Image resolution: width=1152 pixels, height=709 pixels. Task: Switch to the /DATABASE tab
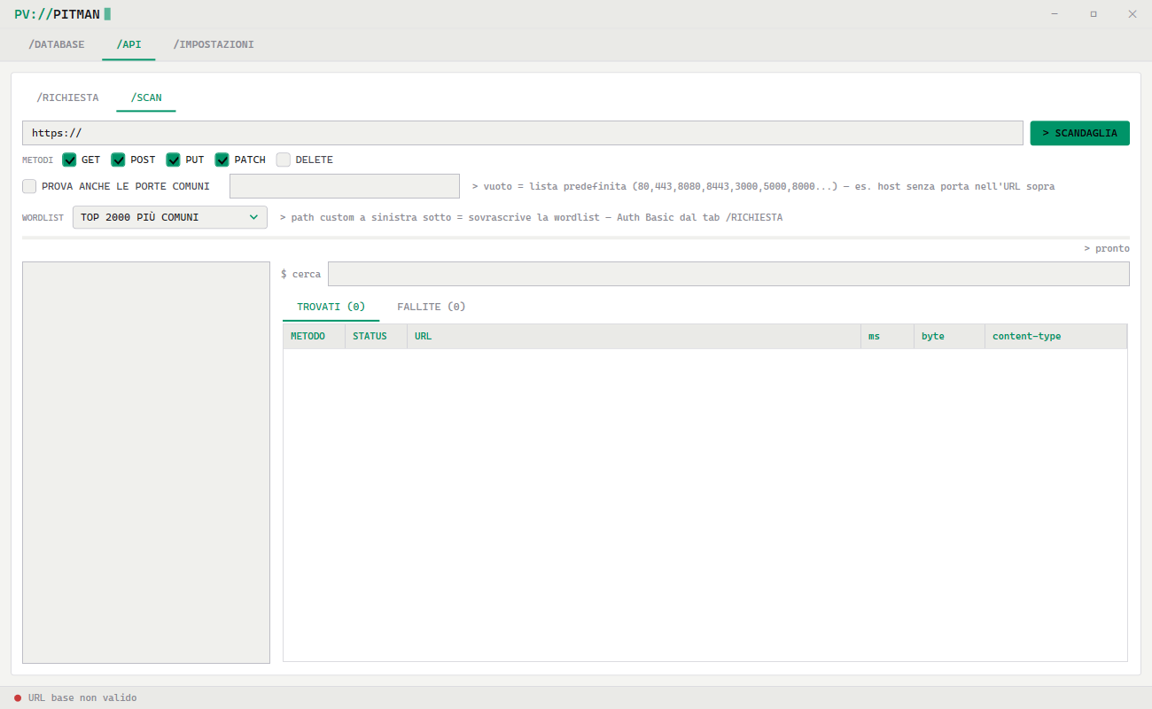click(57, 44)
